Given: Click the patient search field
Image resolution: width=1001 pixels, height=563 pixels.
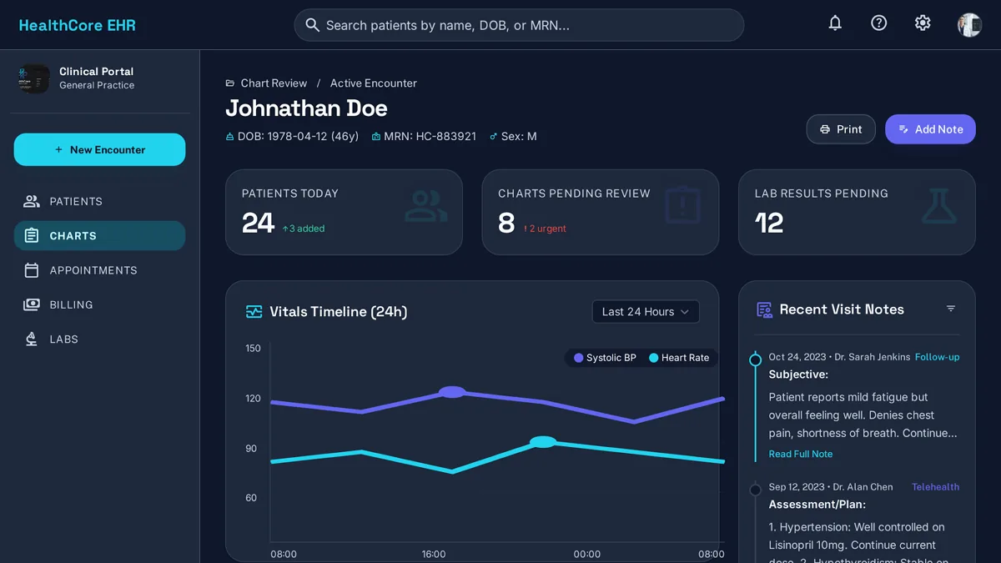Looking at the screenshot, I should [x=519, y=25].
